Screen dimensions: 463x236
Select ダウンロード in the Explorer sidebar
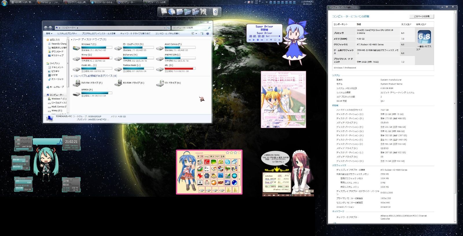pos(56,51)
